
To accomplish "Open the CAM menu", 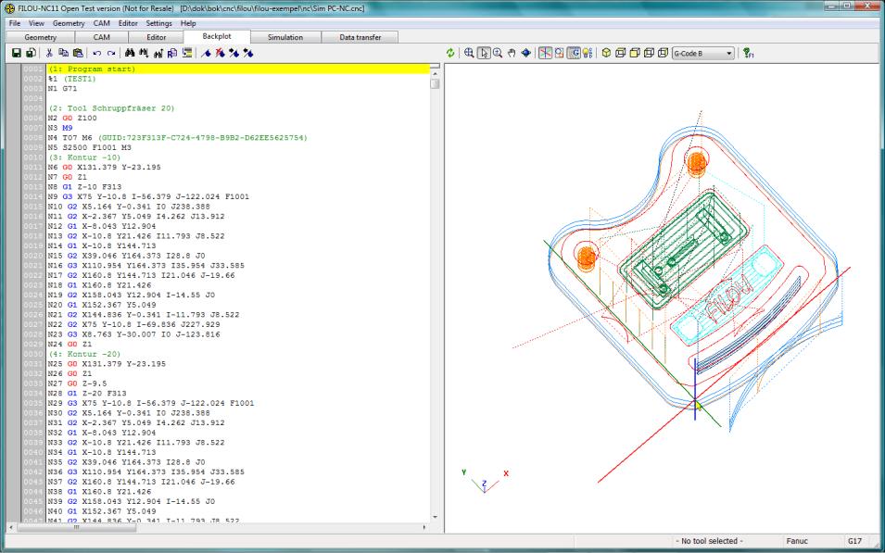I will pos(102,23).
